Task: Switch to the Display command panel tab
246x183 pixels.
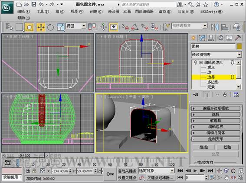Action: point(229,38)
